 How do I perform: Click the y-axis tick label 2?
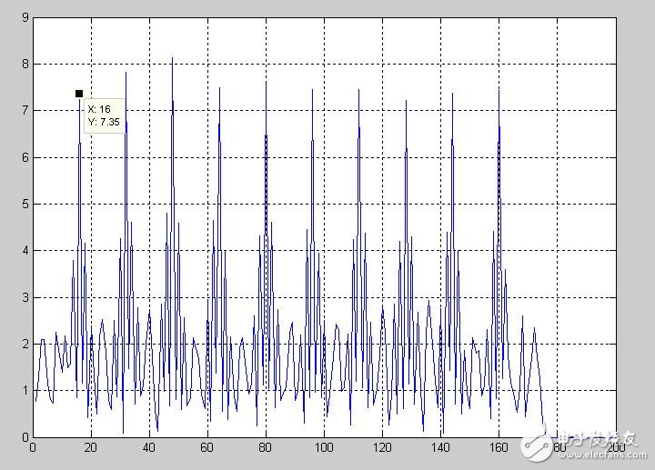[x=25, y=344]
